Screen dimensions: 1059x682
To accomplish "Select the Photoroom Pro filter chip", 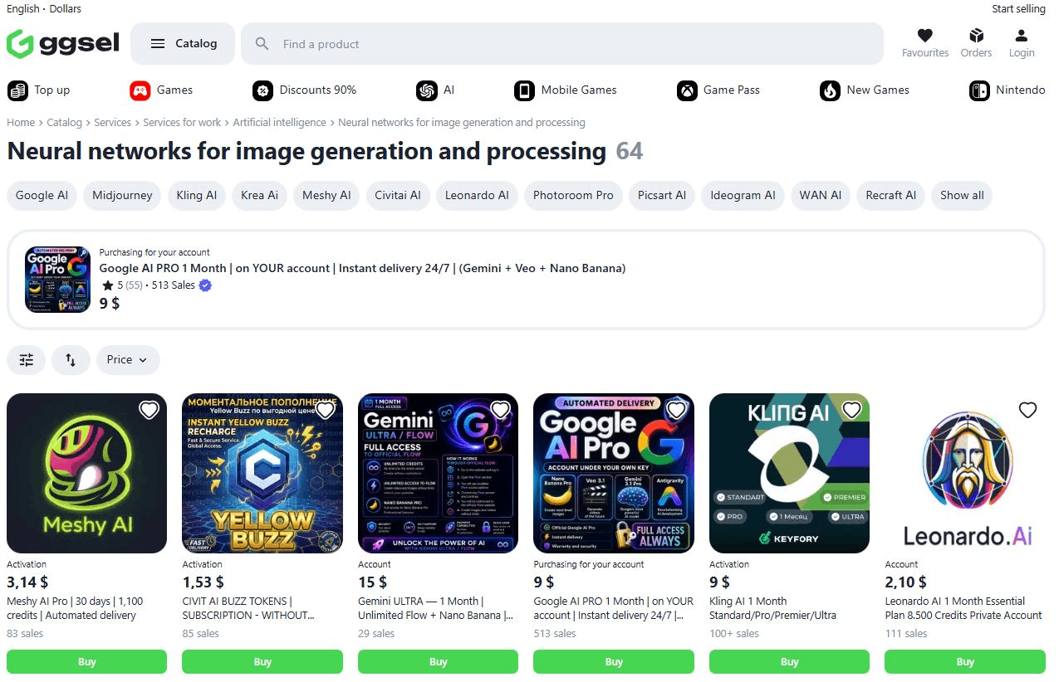I will tap(573, 196).
